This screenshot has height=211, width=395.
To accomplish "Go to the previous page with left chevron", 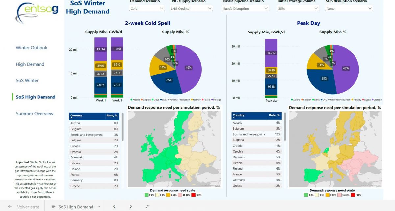I will (114, 207).
